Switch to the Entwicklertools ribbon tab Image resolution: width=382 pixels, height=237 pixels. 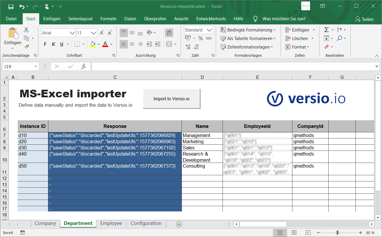(211, 19)
